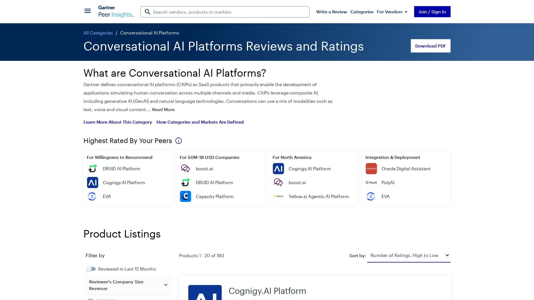Viewport: 534px width, 300px height.
Task: Toggle Reviewed in Last 12 Months
Action: tap(91, 269)
